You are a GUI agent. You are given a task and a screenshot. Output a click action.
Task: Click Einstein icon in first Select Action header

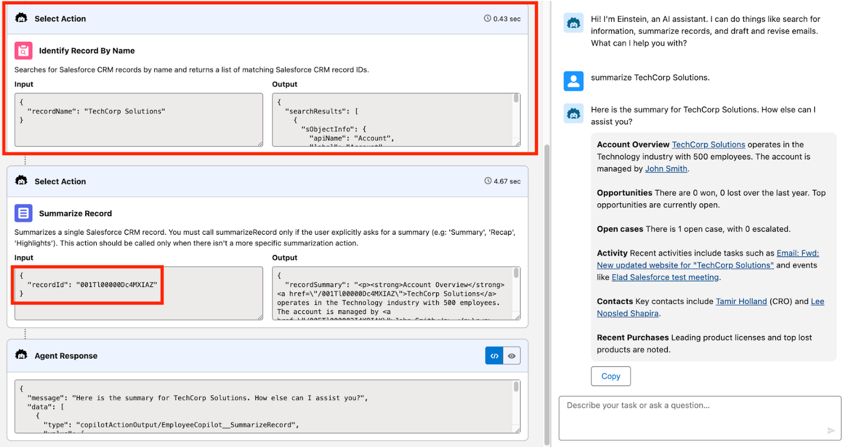click(21, 18)
